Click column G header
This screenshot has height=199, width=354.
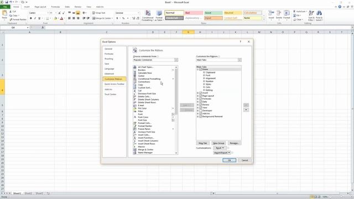pyautogui.click(x=188, y=32)
